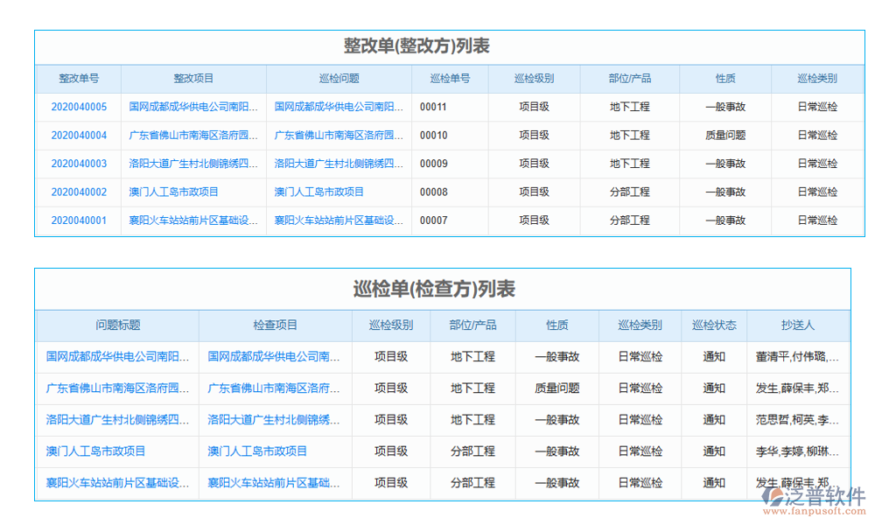This screenshot has height=525, width=875.
Task: Open rectification order 2020040004
Action: click(x=79, y=136)
